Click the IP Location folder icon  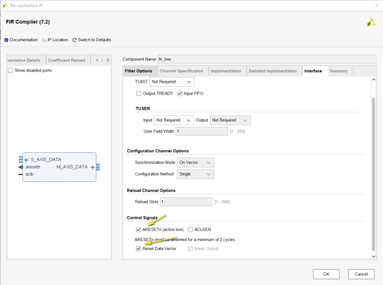44,40
